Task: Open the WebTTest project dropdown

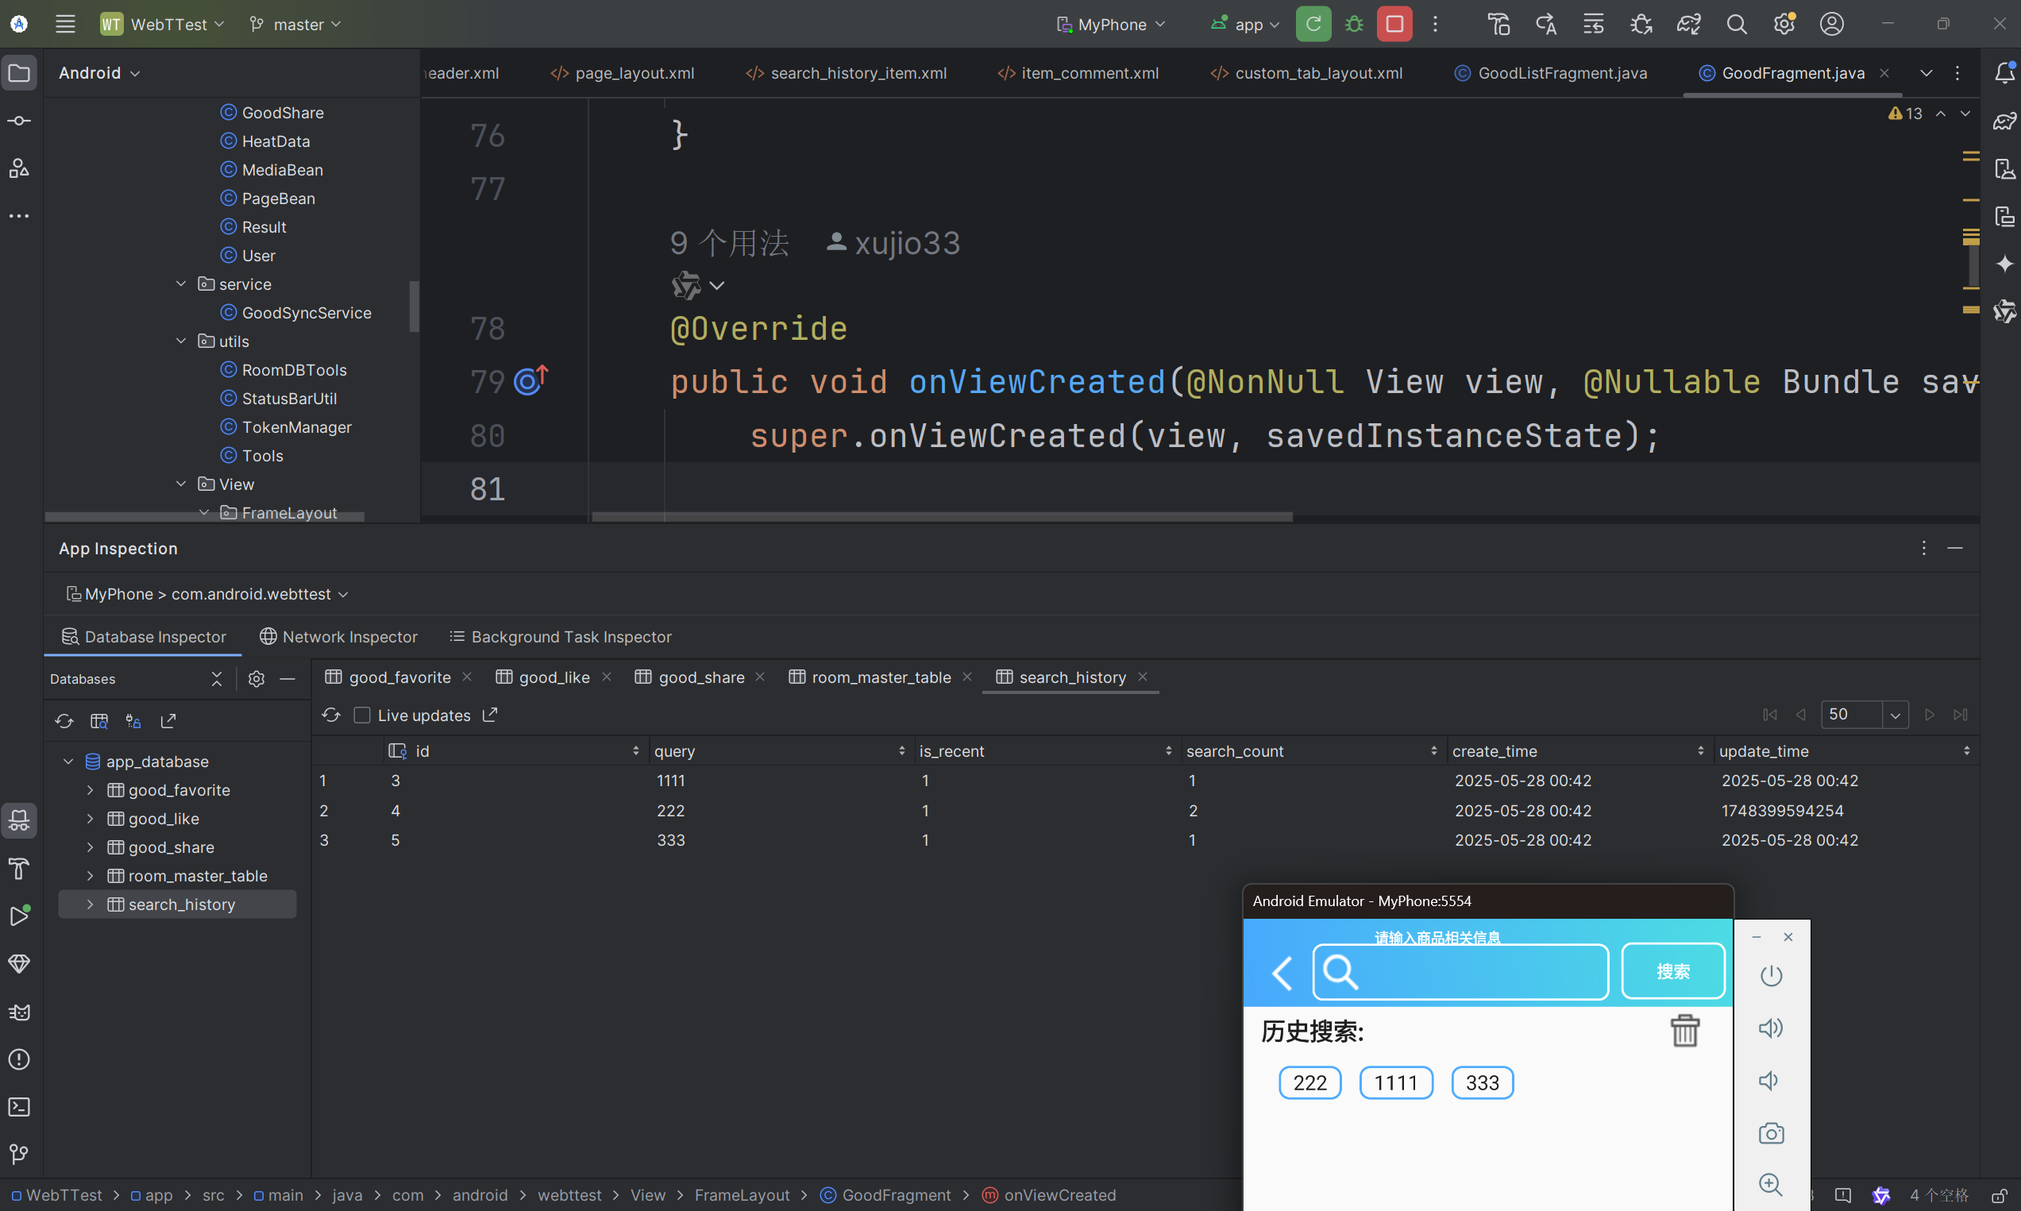Action: click(161, 24)
